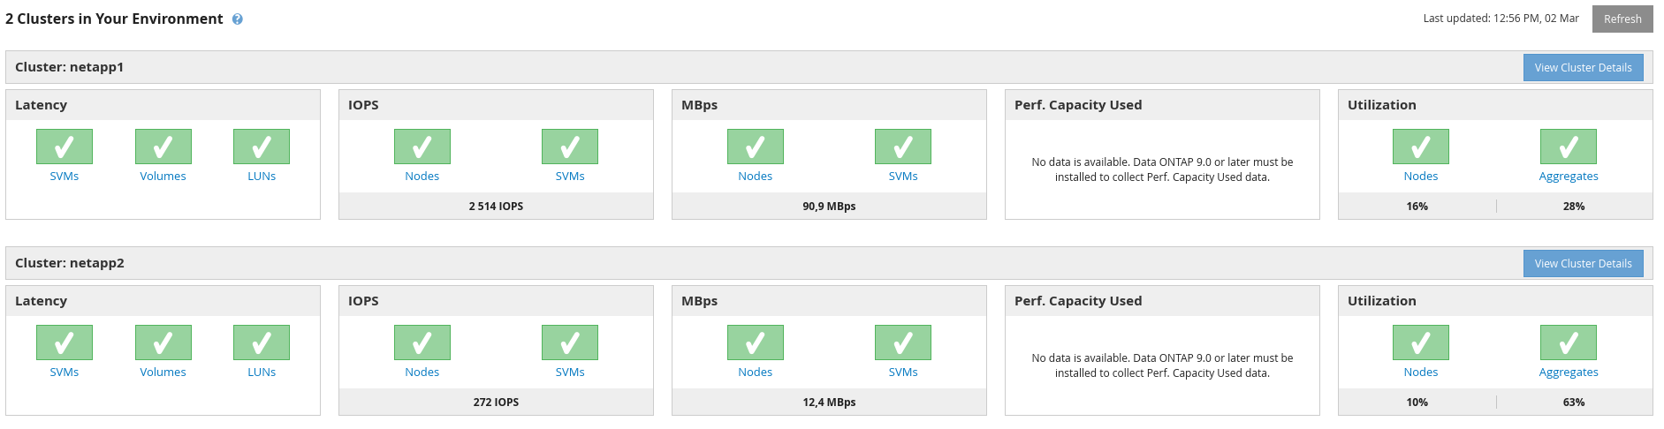The image size is (1664, 429).
Task: Open the Nodes link under netapp2 IOPS
Action: [x=422, y=373]
